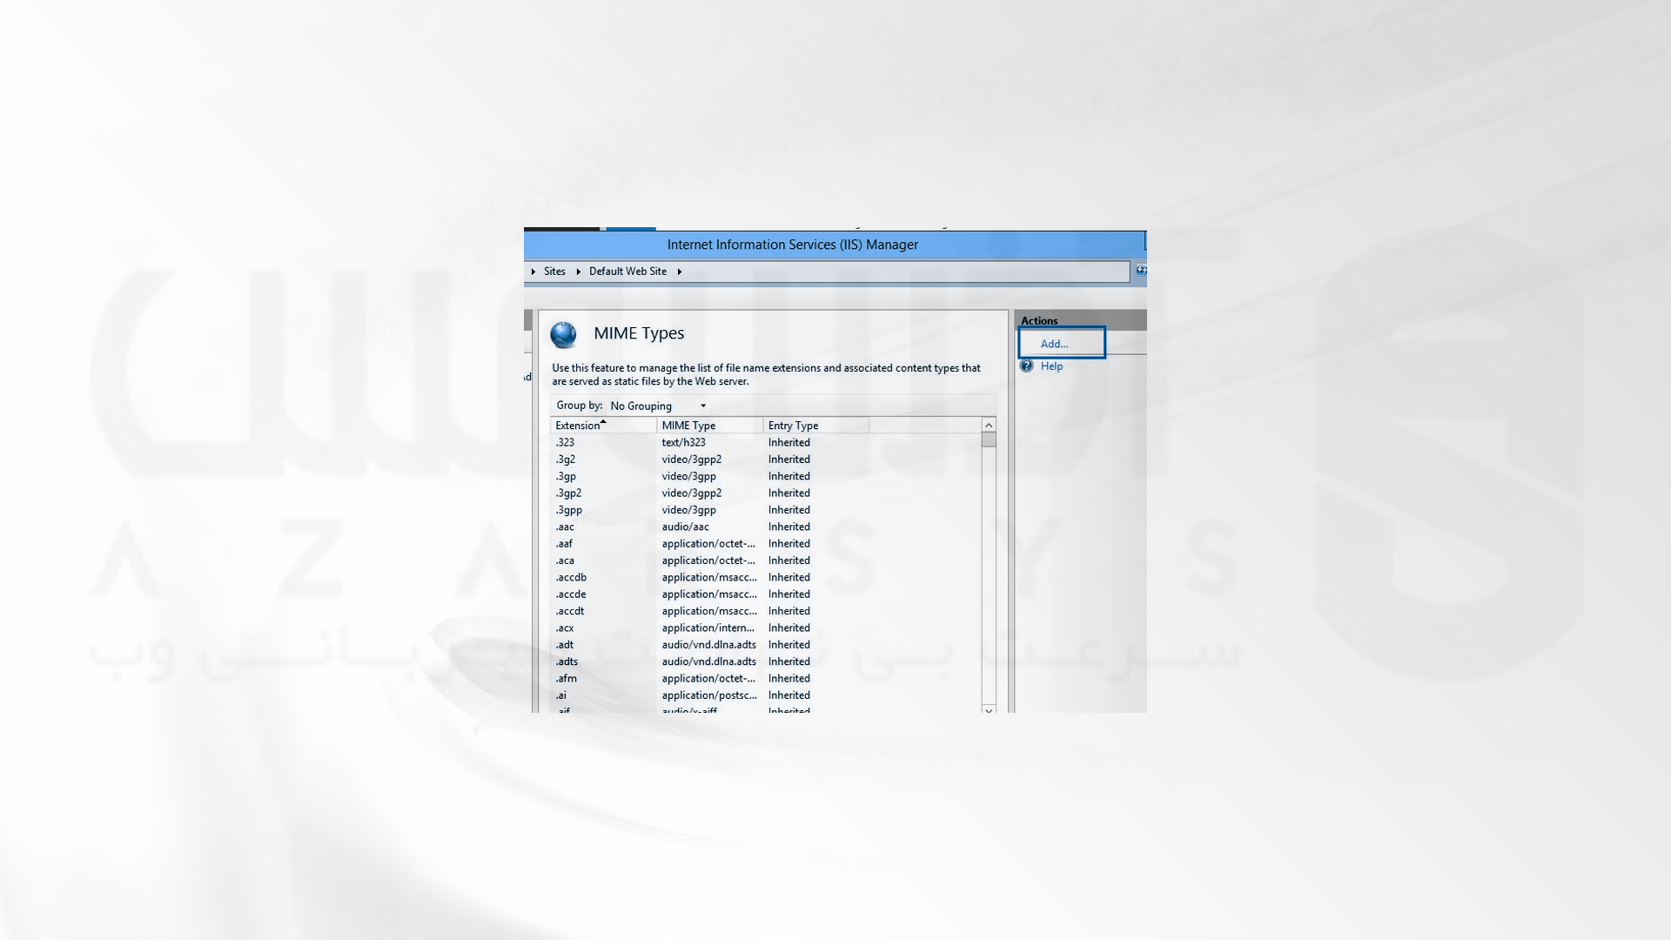Select the .aaf extension row
This screenshot has width=1671, height=940.
coord(766,544)
